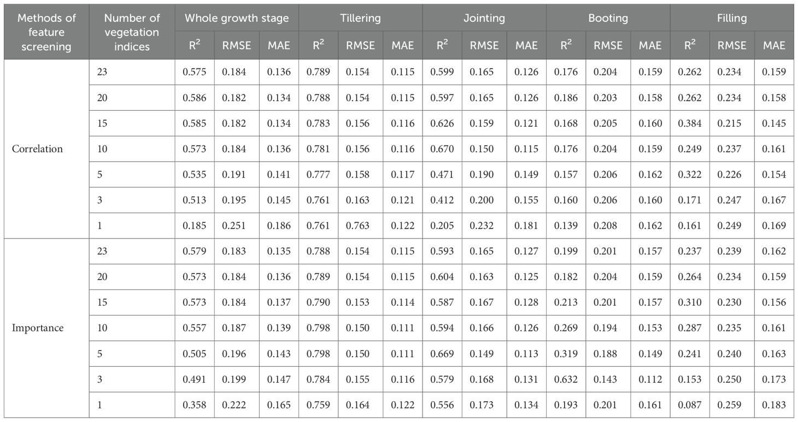The width and height of the screenshot is (798, 422).
Task: Click the Filling column header
Action: click(732, 18)
